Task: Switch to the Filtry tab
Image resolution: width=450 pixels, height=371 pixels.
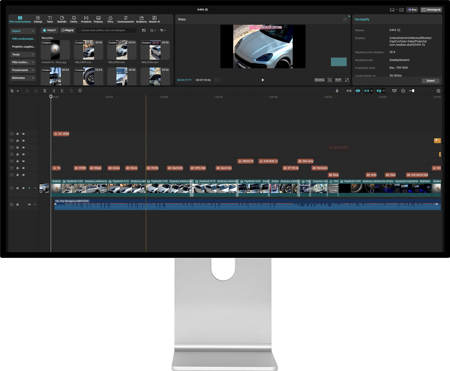Action: pyautogui.click(x=110, y=19)
